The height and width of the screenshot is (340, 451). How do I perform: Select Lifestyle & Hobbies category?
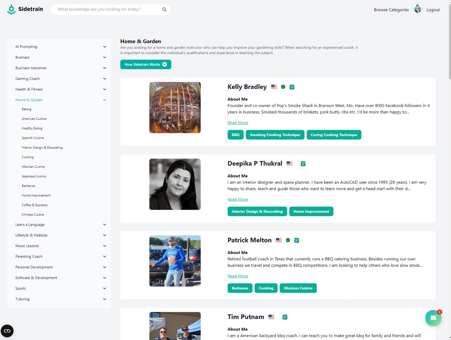31,235
